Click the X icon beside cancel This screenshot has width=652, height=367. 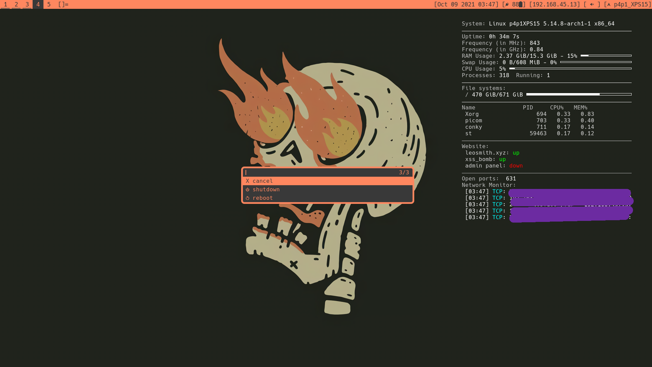pos(248,181)
